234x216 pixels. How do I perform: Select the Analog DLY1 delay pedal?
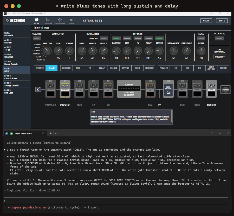point(183,89)
